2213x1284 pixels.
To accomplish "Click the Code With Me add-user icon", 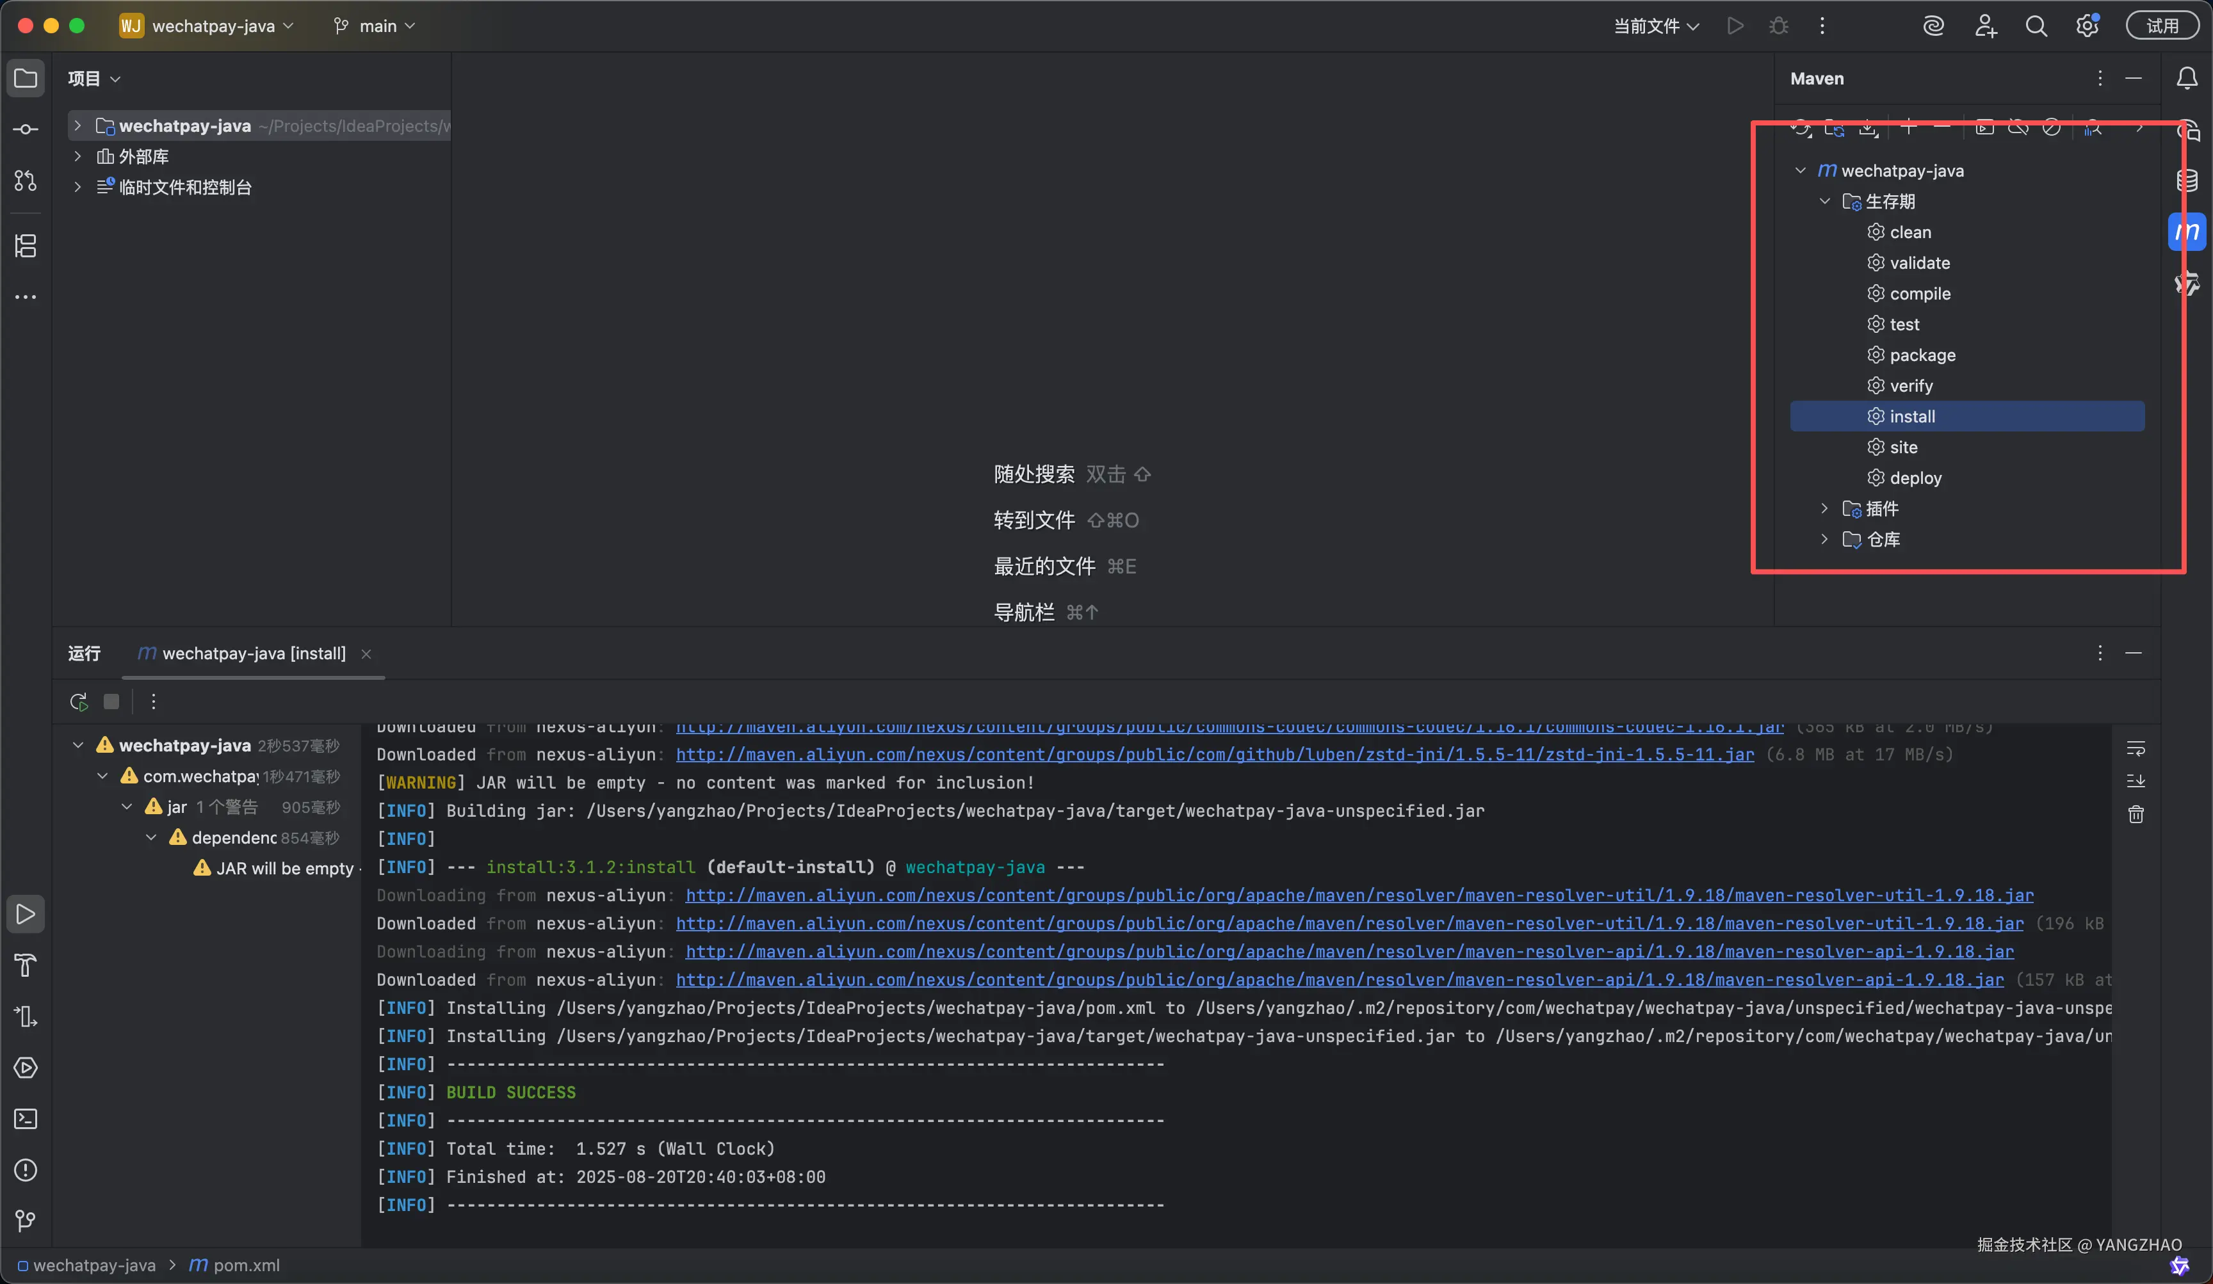I will (1984, 26).
